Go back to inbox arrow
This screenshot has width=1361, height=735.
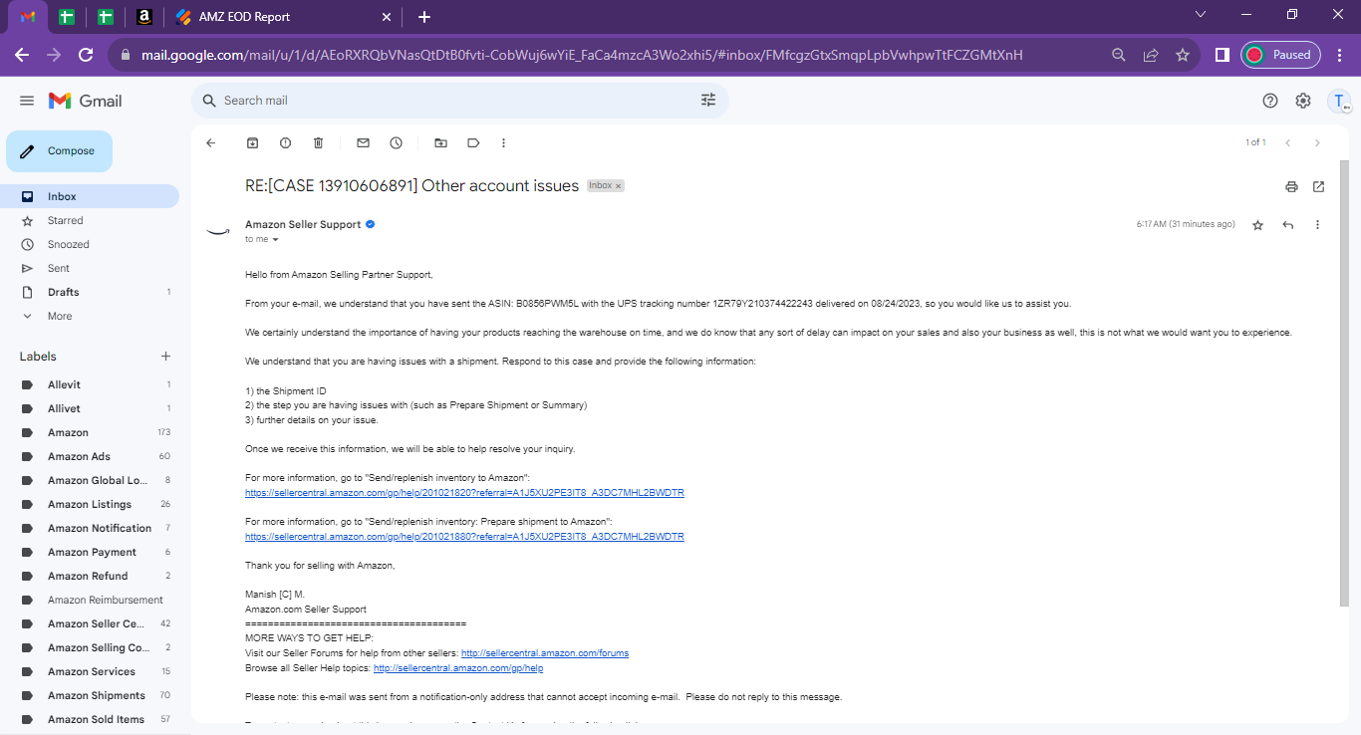click(x=211, y=143)
